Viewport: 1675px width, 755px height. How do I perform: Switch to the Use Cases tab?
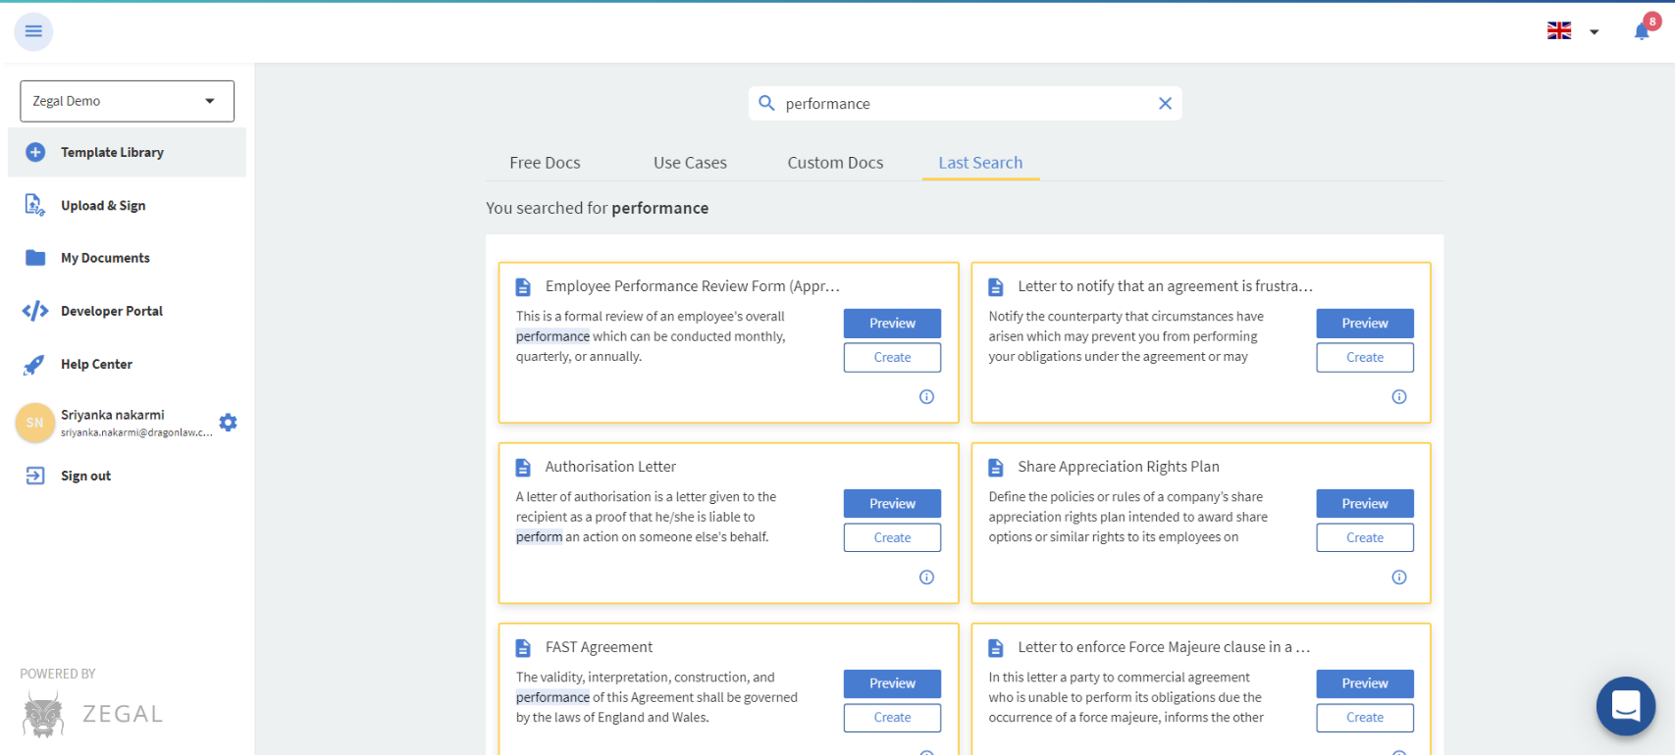(690, 163)
